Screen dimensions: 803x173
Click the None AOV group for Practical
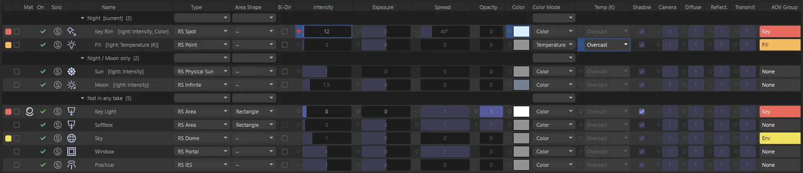tap(780, 165)
